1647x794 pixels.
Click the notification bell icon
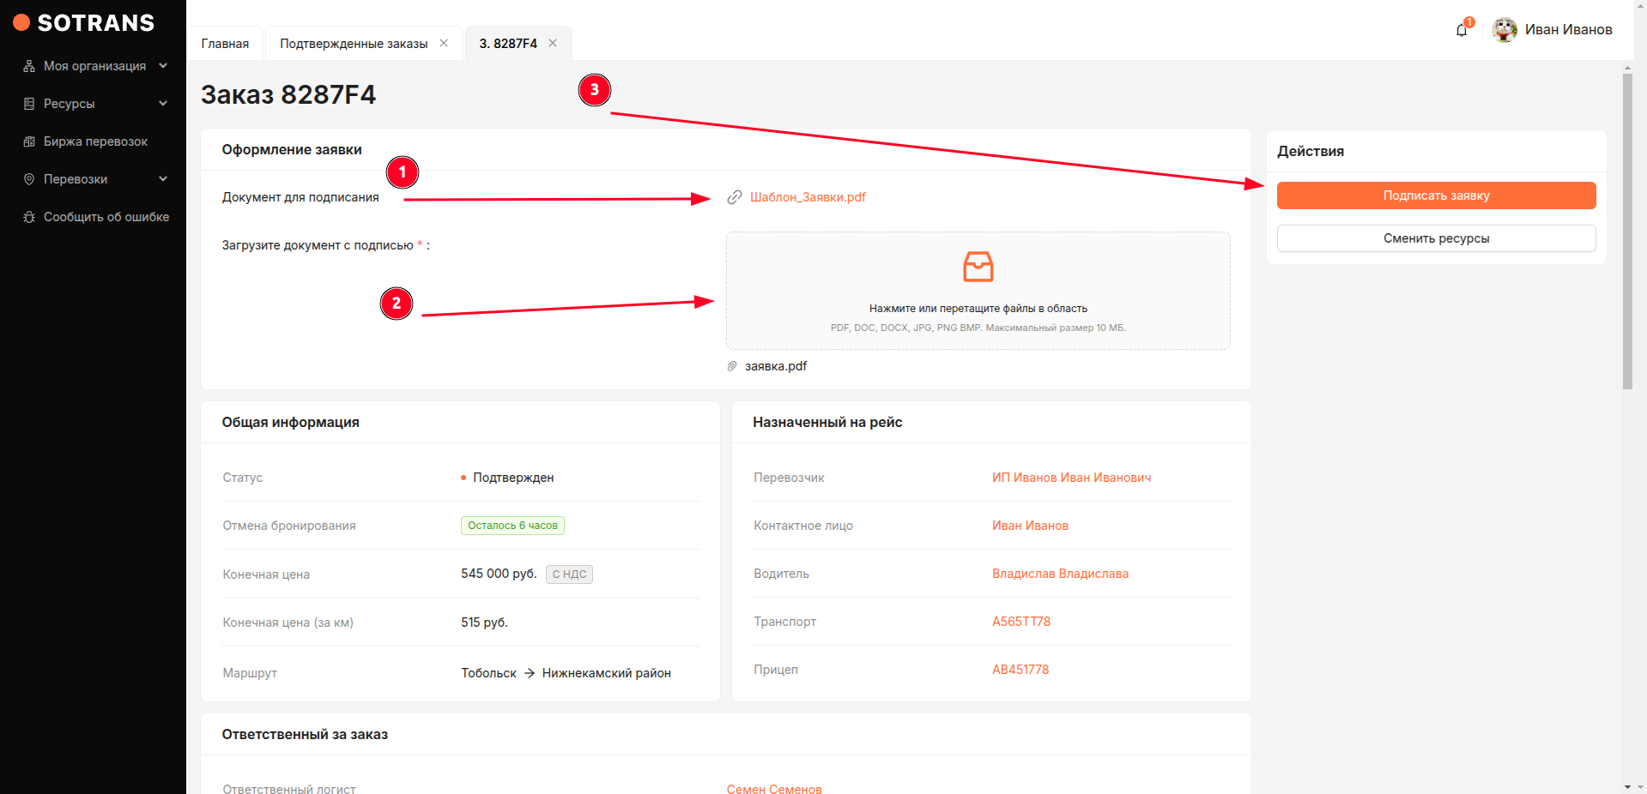(1461, 31)
